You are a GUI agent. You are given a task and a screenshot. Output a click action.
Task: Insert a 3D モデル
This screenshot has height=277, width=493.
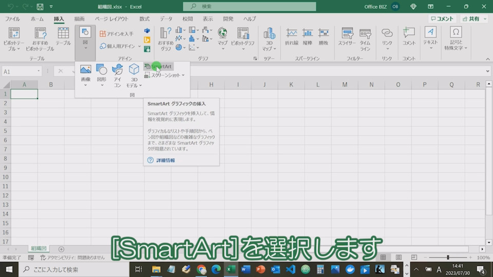[x=134, y=75]
